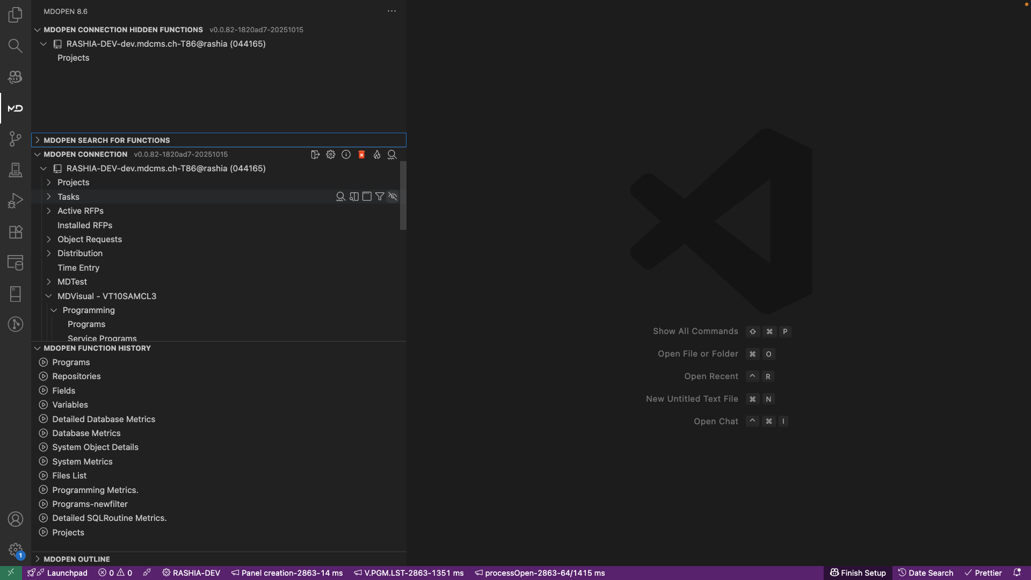Click Finish Setup in the status bar
This screenshot has height=580, width=1031.
[858, 573]
